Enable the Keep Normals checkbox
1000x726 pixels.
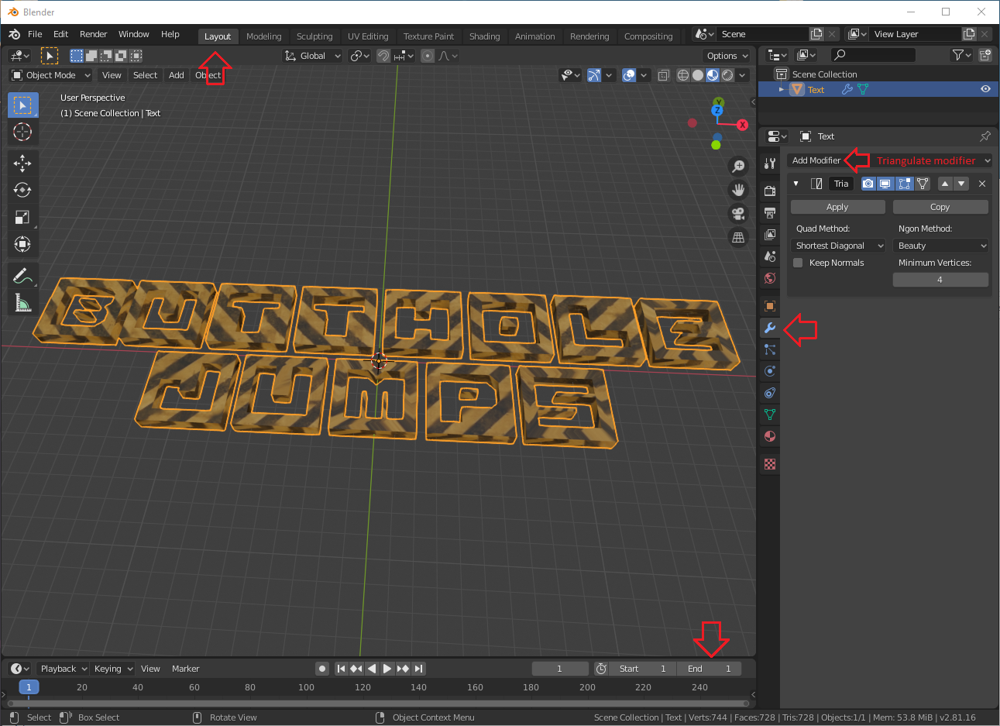798,263
